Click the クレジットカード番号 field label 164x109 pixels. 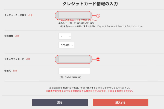click(x=16, y=15)
